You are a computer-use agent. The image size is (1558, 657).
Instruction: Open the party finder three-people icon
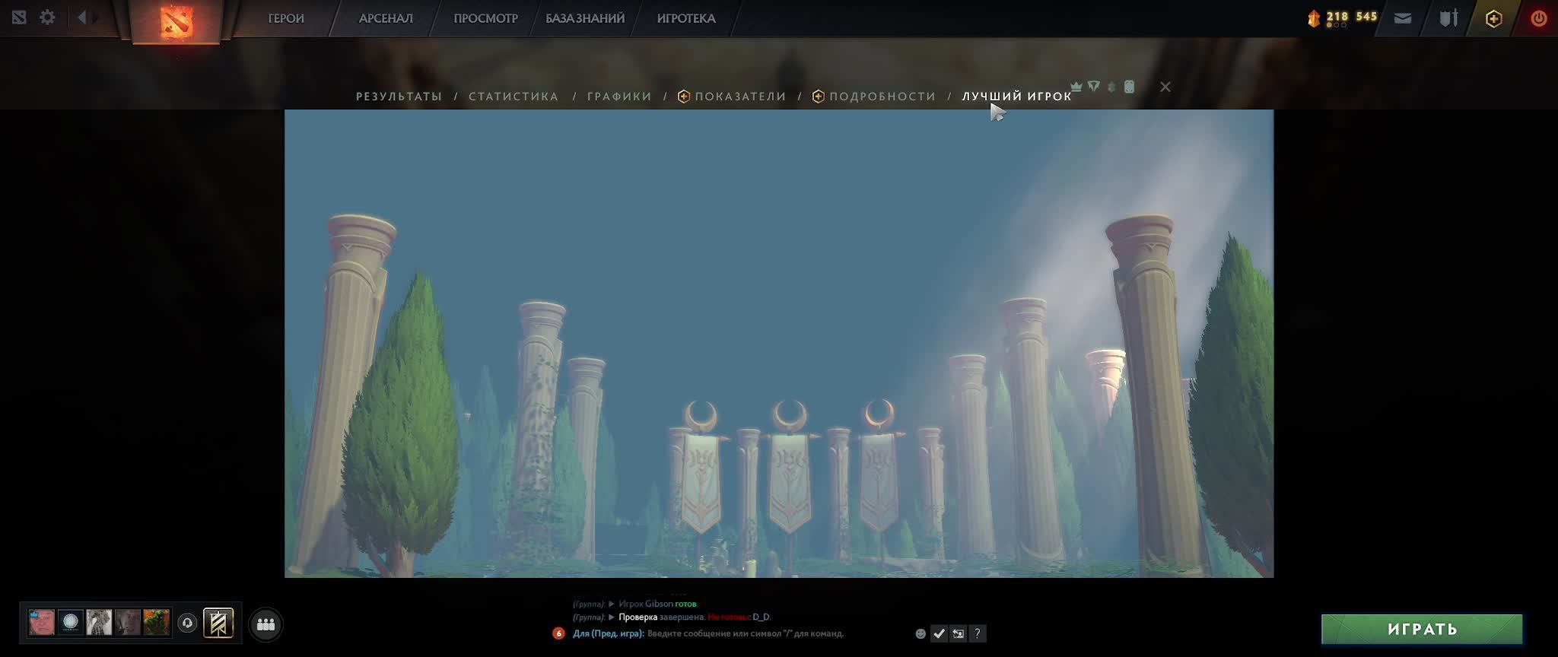(265, 624)
